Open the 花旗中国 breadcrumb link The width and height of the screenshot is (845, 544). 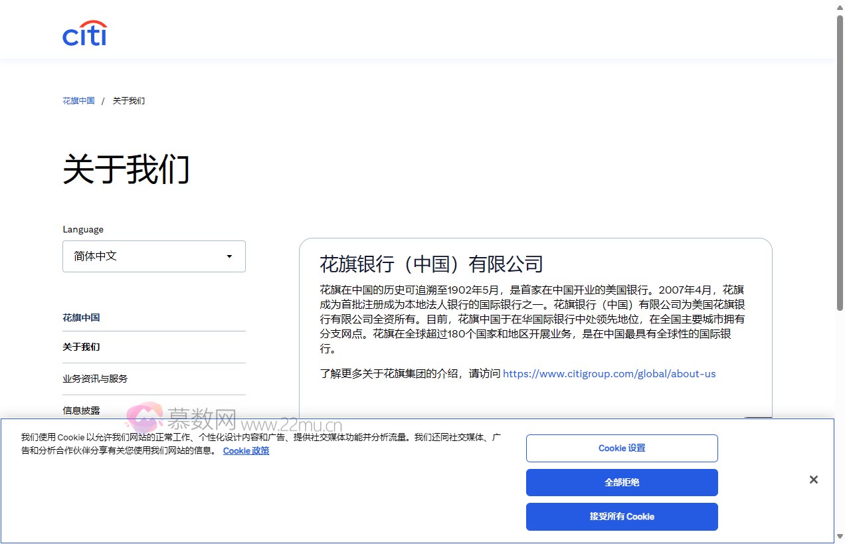(78, 100)
